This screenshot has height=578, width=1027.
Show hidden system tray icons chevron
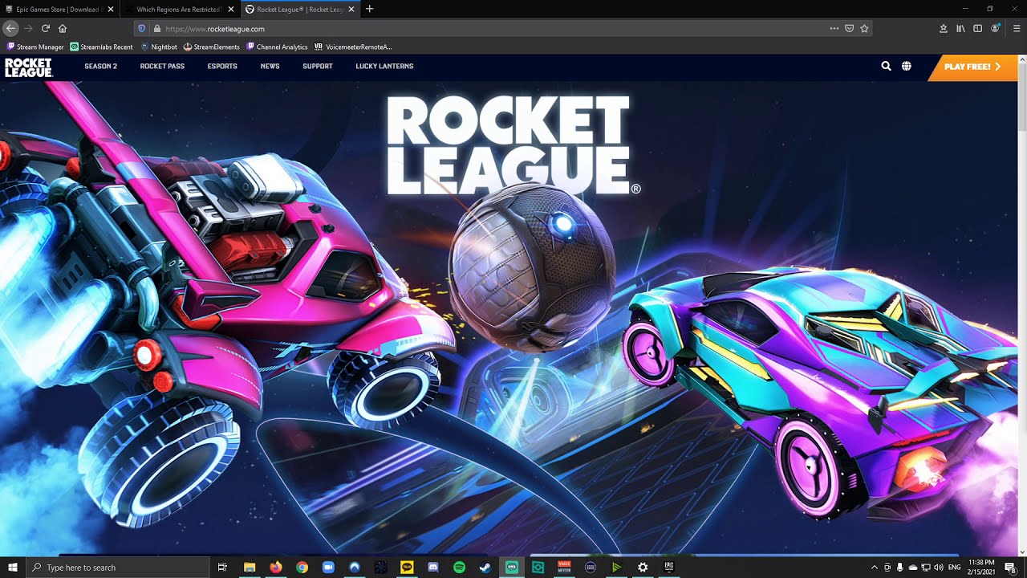pos(874,568)
